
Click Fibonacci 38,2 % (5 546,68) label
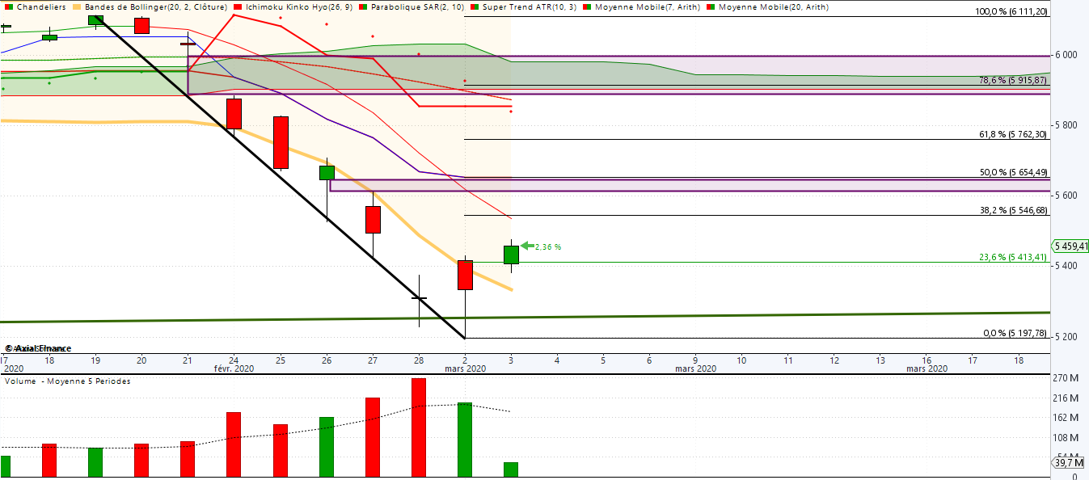click(1013, 210)
